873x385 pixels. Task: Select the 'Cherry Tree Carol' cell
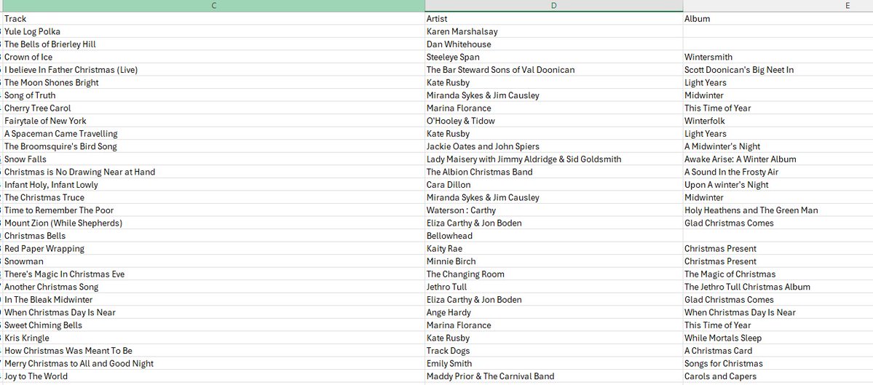[x=214, y=108]
